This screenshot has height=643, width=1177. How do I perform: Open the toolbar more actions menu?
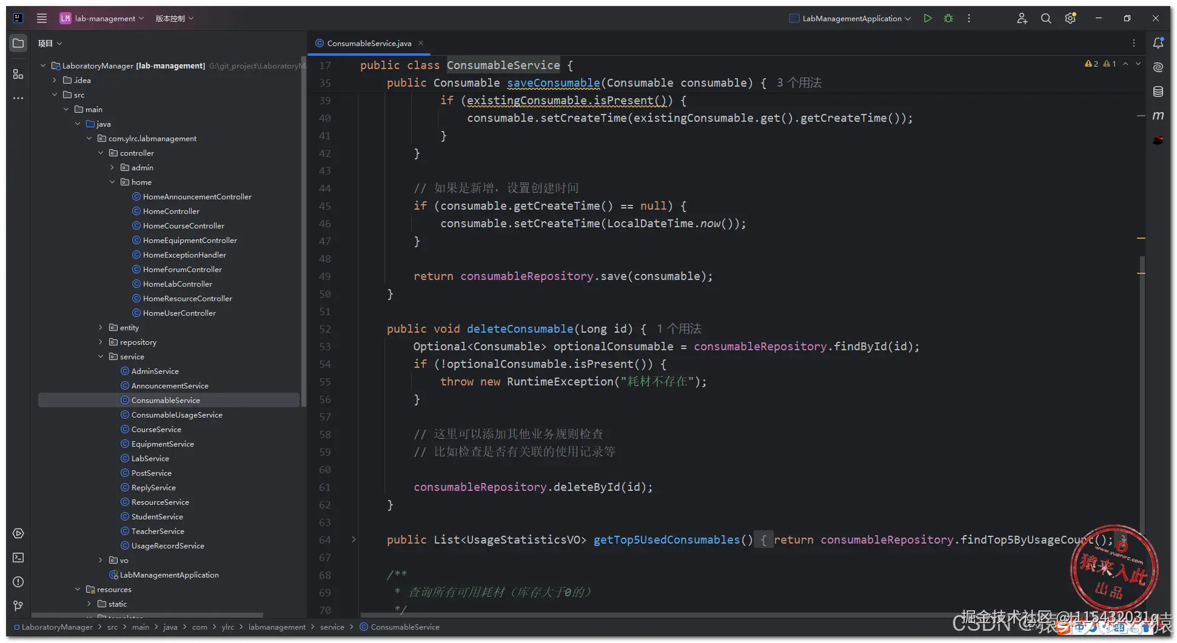(969, 18)
